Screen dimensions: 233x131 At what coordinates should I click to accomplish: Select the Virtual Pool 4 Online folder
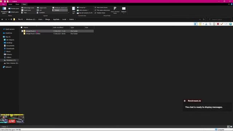coord(33,34)
